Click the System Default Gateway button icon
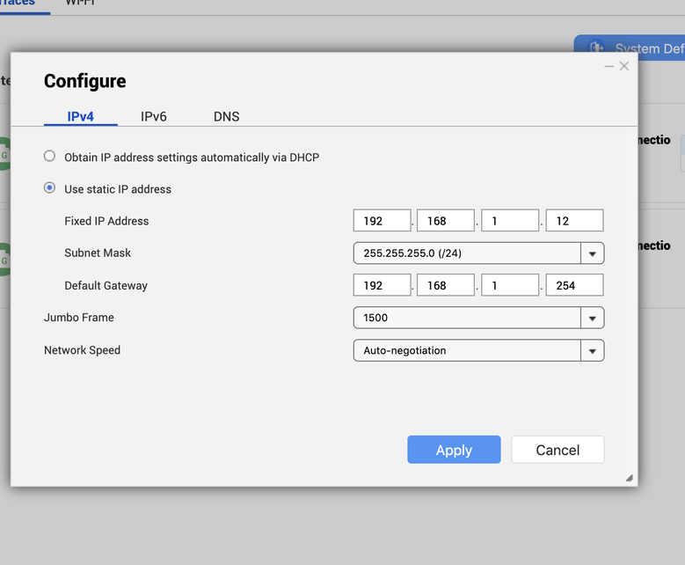Image resolution: width=685 pixels, height=565 pixels. pos(596,48)
